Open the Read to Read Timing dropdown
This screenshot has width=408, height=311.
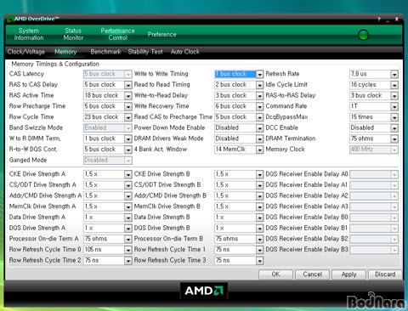click(x=259, y=85)
